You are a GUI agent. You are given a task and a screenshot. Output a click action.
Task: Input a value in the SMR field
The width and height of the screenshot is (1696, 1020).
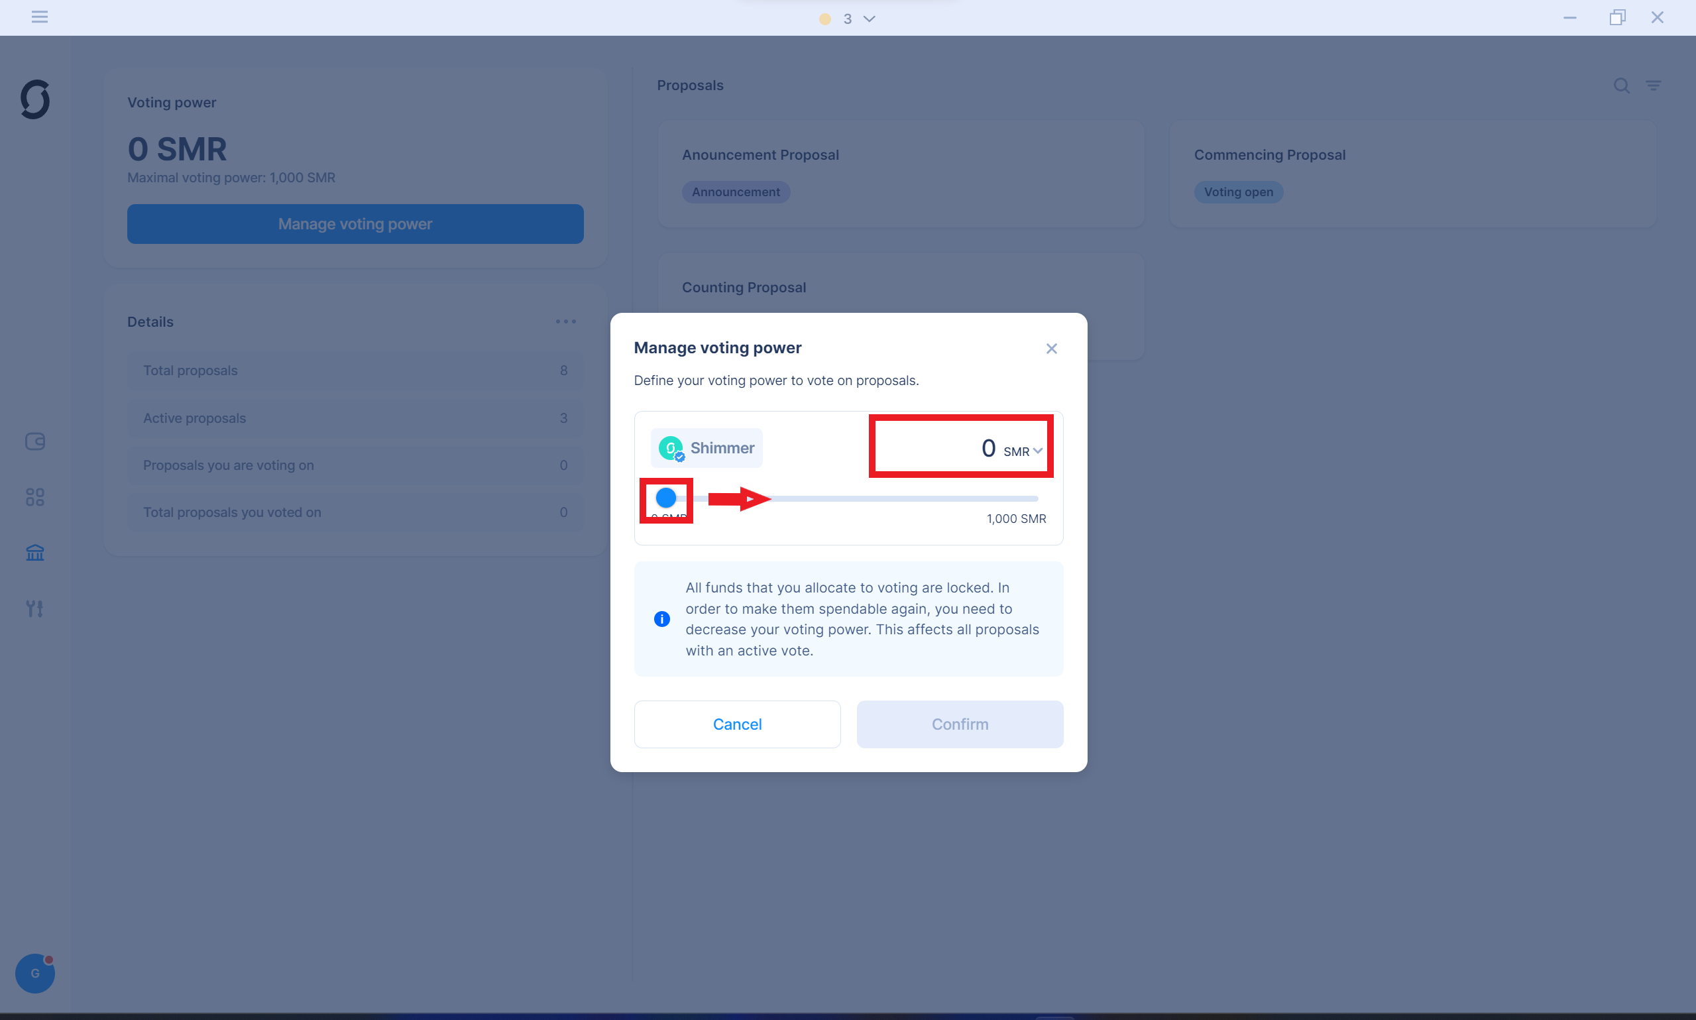[x=957, y=447]
